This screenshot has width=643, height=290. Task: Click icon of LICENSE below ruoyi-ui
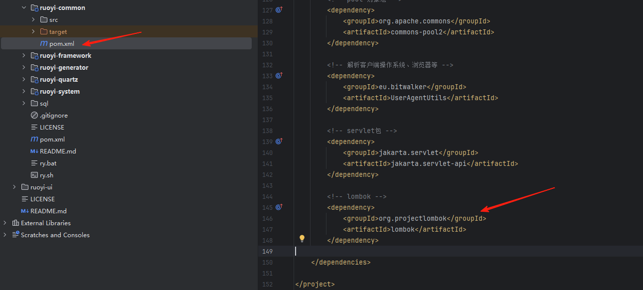pos(25,199)
